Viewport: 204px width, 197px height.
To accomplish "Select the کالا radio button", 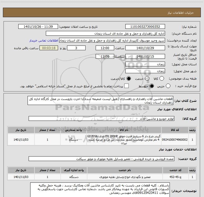I will (x=162, y=79).
